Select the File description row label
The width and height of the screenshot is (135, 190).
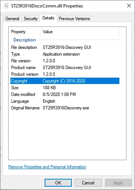[x=24, y=47]
